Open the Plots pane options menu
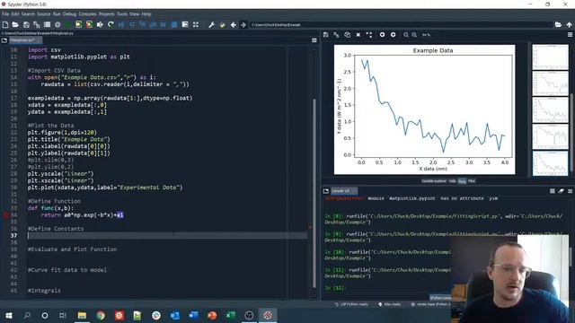575x323 pixels. (x=570, y=34)
